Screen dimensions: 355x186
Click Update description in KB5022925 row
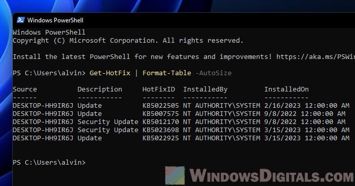tap(90, 138)
